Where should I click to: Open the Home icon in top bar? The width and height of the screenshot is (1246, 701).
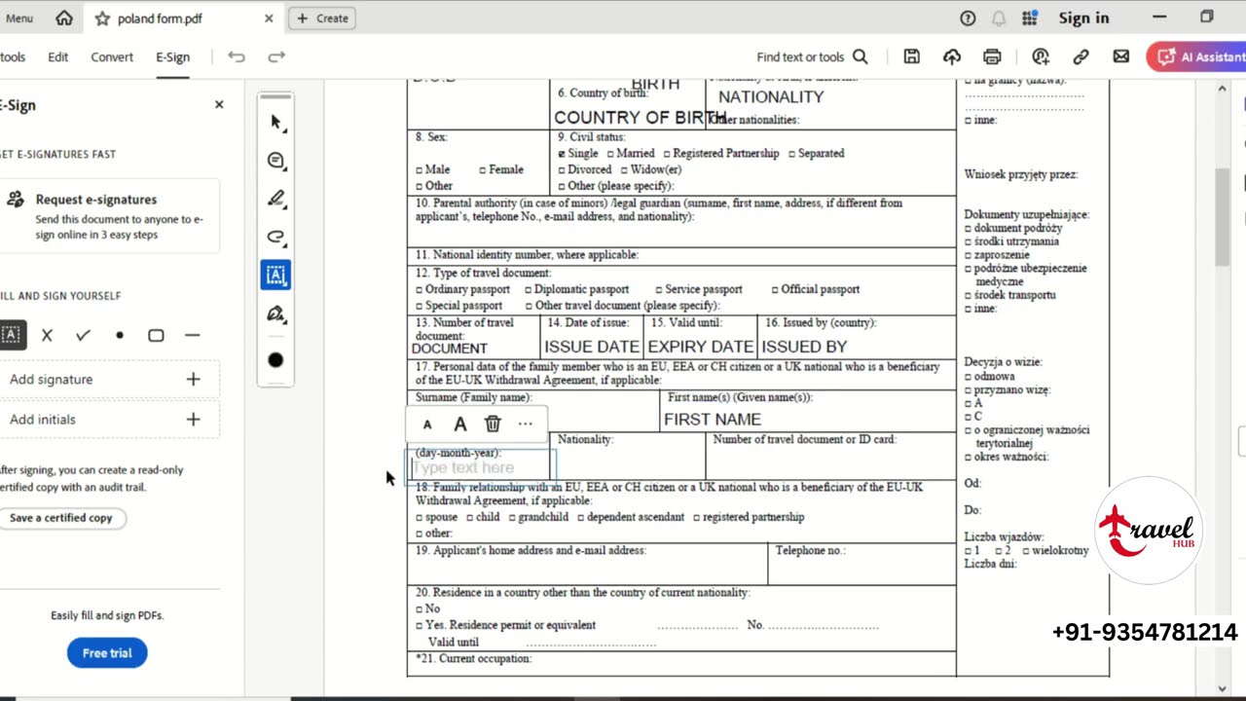[x=64, y=18]
